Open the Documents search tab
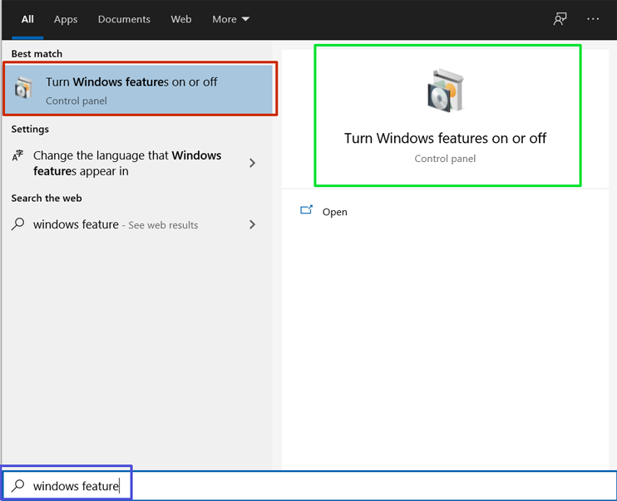The width and height of the screenshot is (617, 501). click(124, 19)
